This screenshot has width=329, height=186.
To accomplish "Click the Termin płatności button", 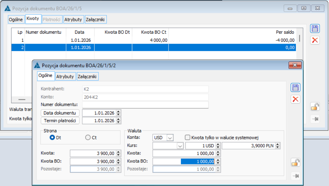I will point(60,121).
